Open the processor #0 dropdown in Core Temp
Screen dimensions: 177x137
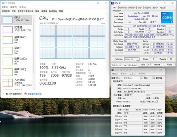pyautogui.click(x=131, y=78)
